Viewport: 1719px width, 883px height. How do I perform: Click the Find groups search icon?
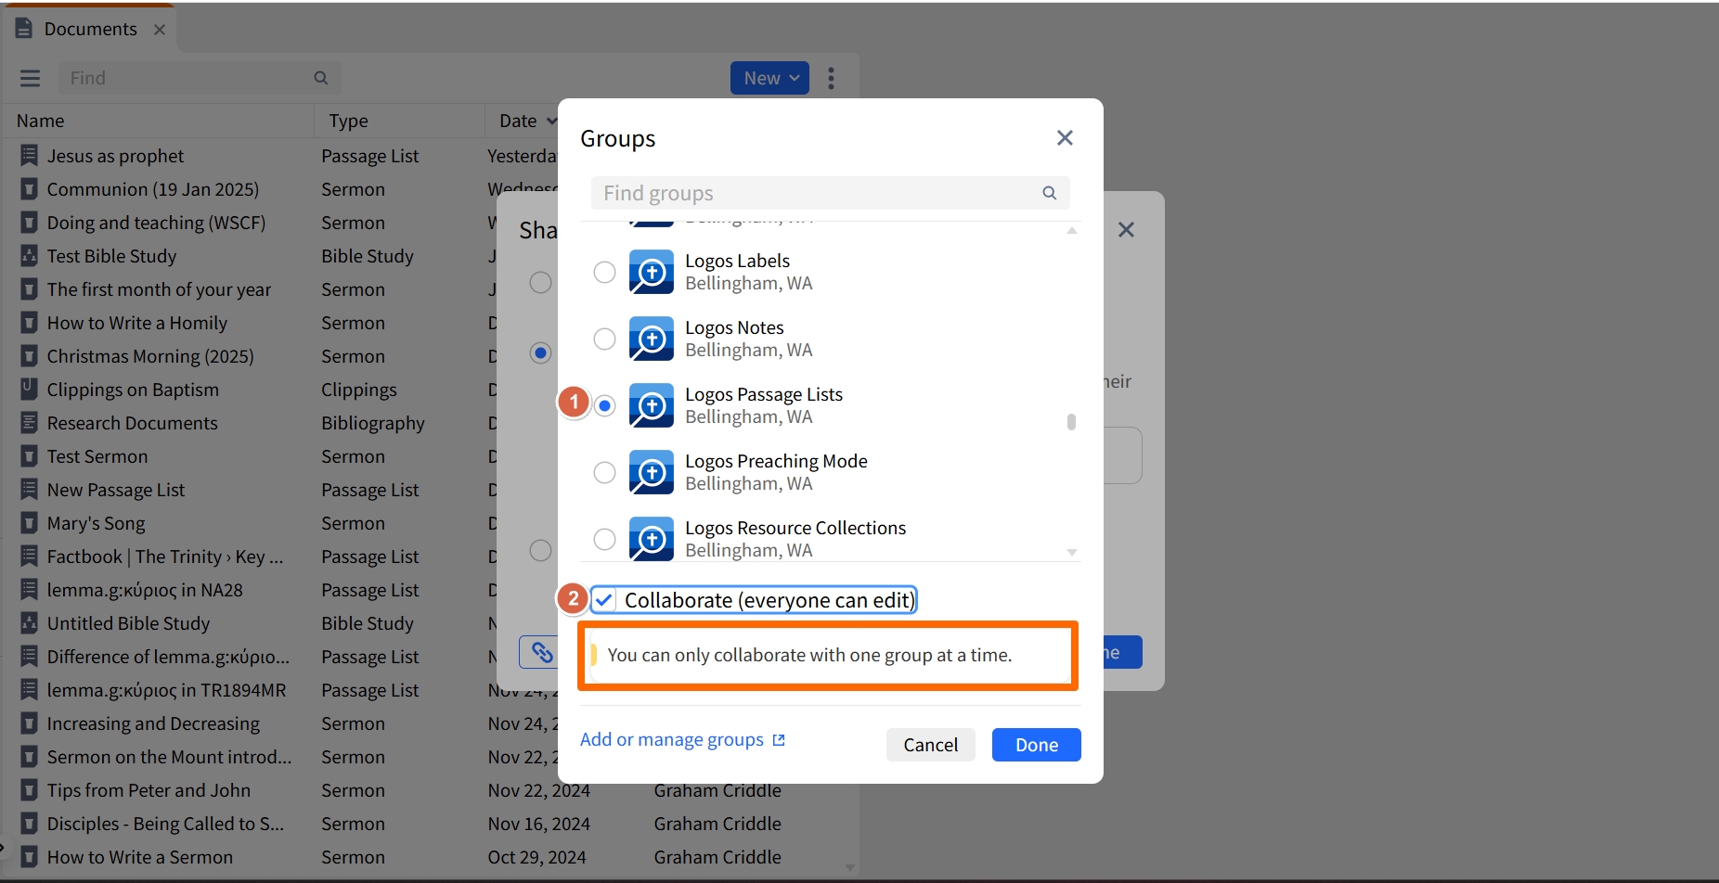(x=1049, y=193)
